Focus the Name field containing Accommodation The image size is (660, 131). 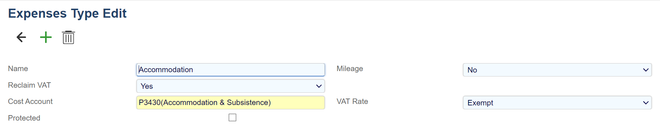click(x=230, y=70)
